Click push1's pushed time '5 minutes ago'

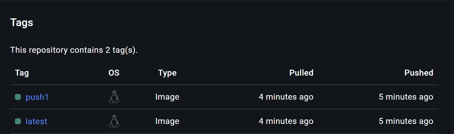pos(406,97)
